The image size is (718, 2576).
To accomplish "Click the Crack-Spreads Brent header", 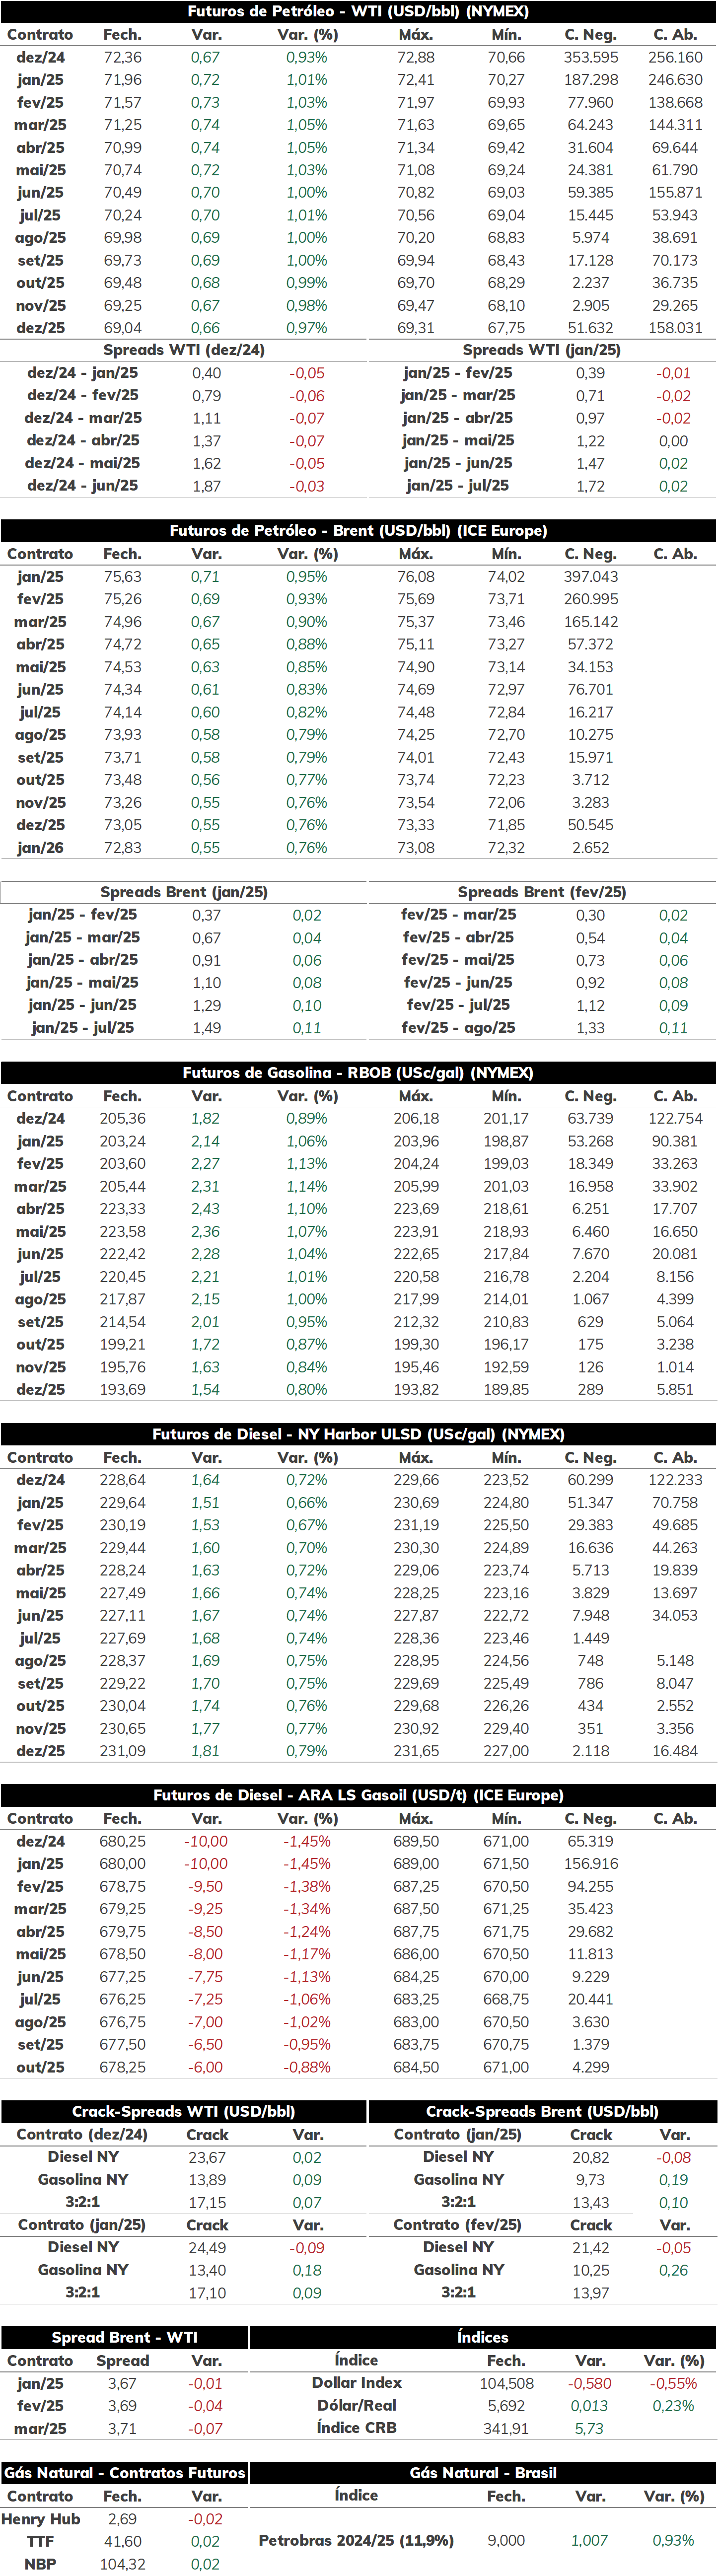I will (x=543, y=2111).
